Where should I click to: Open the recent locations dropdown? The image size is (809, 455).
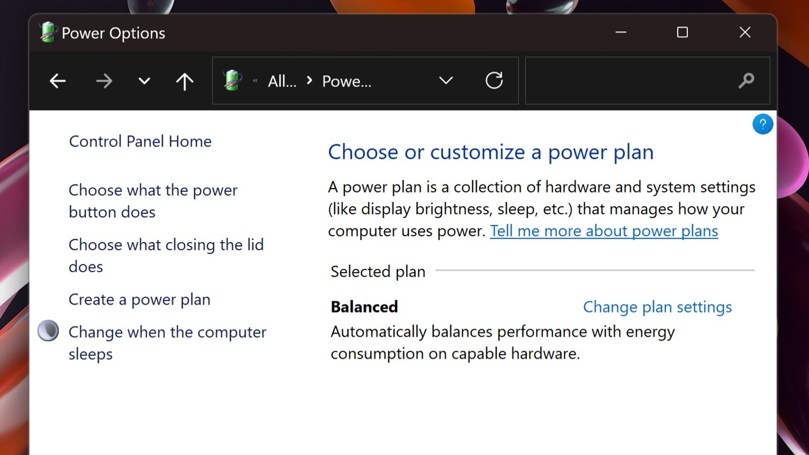coord(144,81)
